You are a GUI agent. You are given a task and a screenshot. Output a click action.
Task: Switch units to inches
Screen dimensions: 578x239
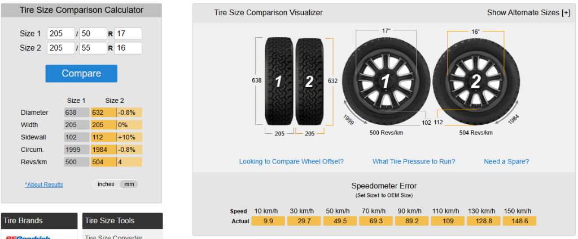pos(106,184)
